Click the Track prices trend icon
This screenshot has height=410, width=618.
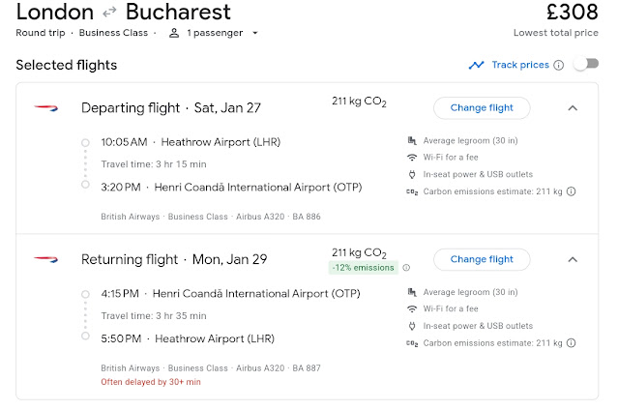[x=476, y=65]
